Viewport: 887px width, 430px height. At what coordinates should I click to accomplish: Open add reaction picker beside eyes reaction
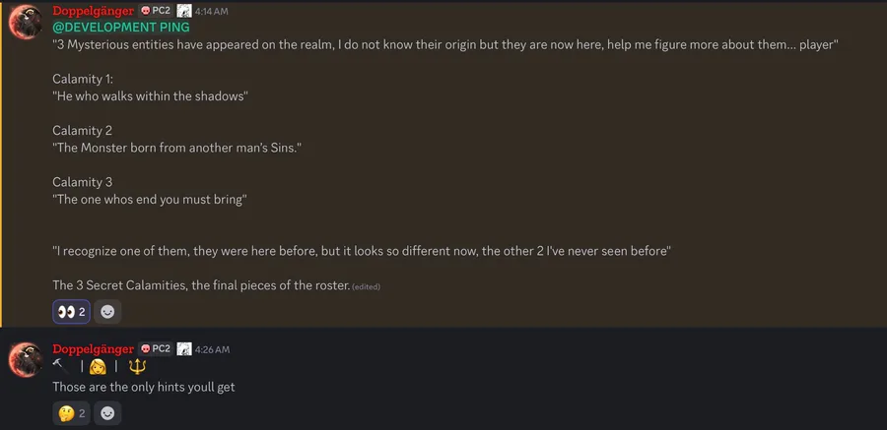(x=107, y=312)
